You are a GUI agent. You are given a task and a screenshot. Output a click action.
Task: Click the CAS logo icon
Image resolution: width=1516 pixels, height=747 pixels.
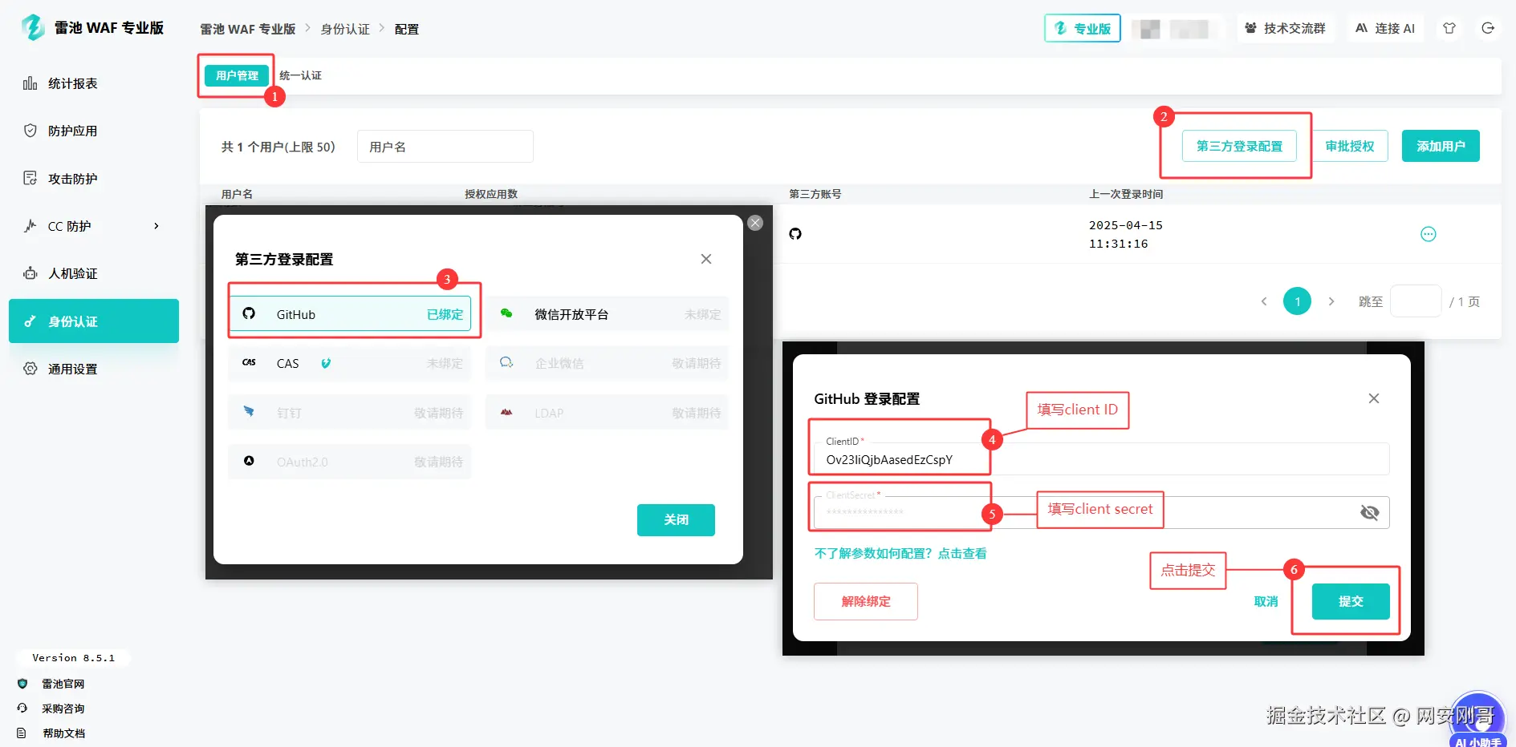tap(249, 362)
